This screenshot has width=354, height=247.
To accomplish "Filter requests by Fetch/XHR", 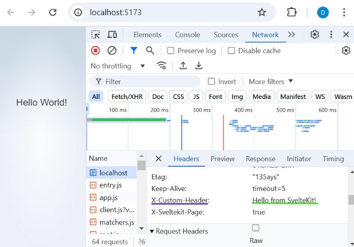I will pyautogui.click(x=127, y=96).
